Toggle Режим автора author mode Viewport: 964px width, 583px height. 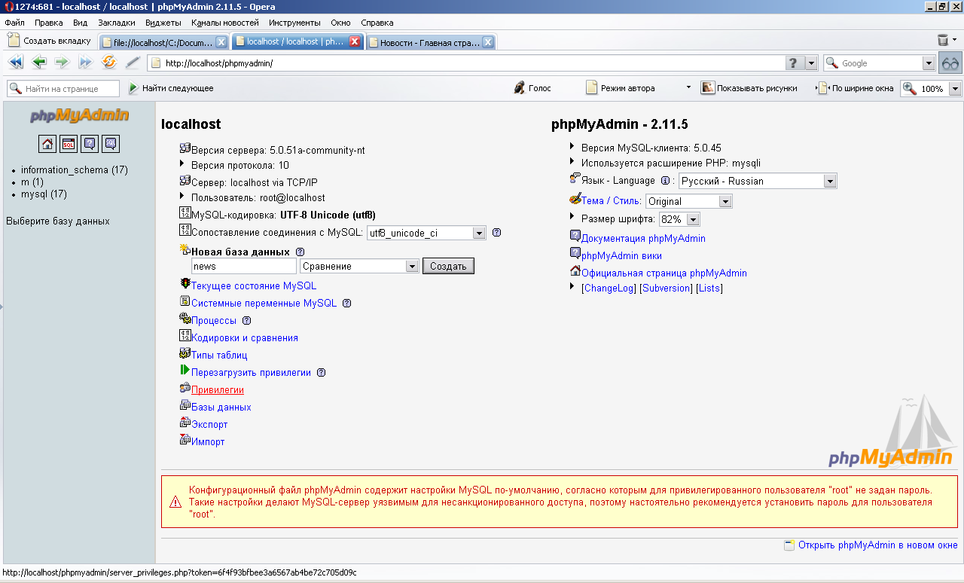(x=621, y=88)
